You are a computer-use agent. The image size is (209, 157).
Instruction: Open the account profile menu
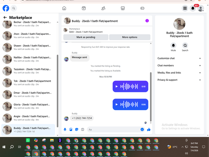[x=201, y=8]
